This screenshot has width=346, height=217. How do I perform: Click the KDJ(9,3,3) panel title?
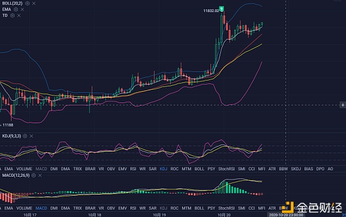click(12, 136)
